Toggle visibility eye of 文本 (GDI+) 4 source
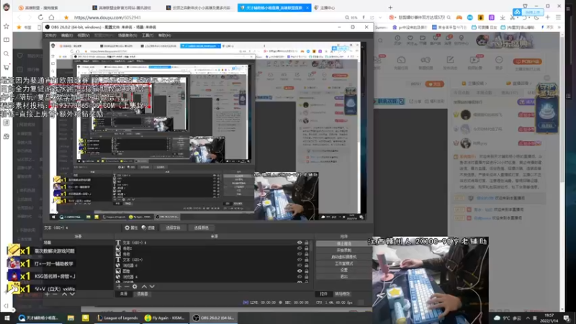This screenshot has height=324, width=576. 300,243
